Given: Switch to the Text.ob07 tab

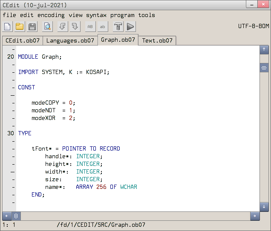Looking at the screenshot, I should point(157,41).
